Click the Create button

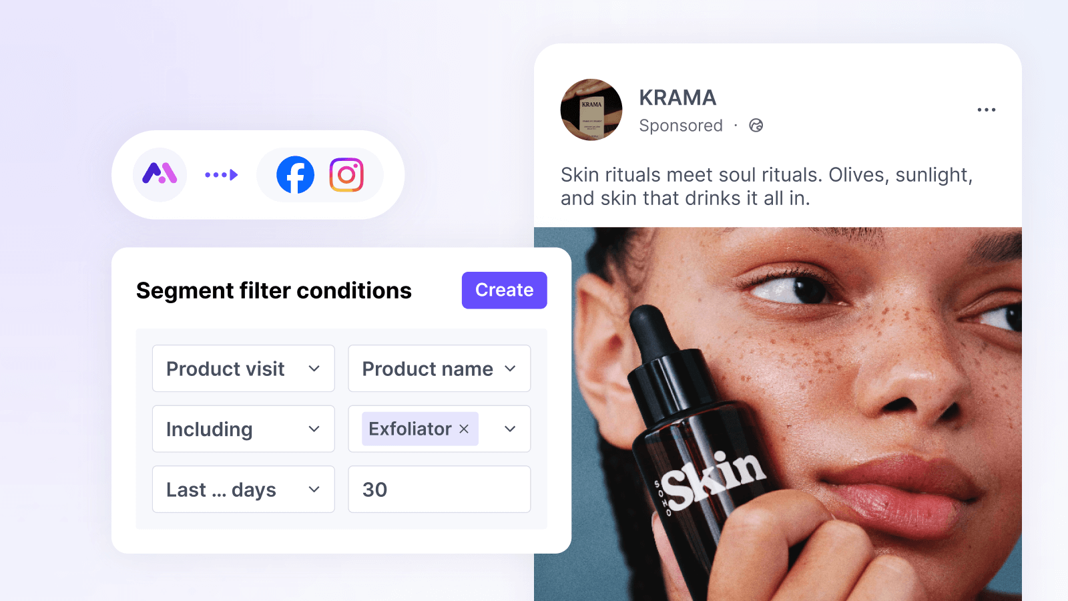point(505,290)
